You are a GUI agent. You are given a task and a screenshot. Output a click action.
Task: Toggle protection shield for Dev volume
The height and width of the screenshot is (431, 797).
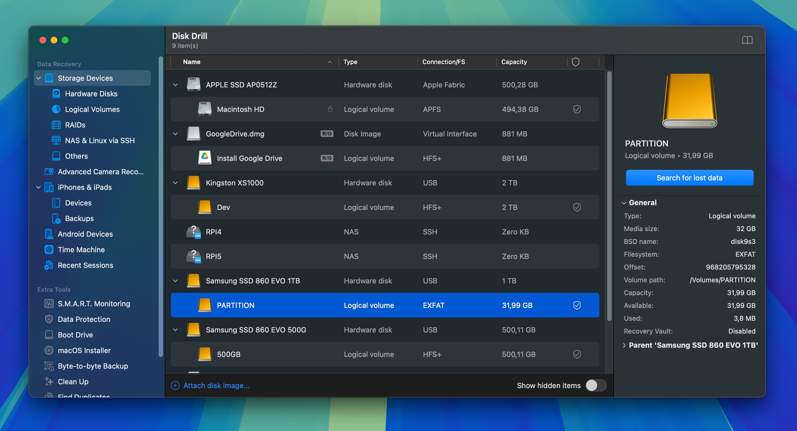[x=577, y=207]
